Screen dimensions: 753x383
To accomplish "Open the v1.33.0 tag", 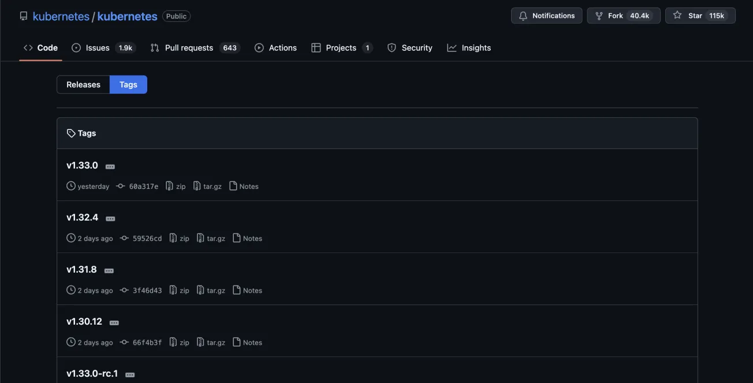I will click(82, 165).
